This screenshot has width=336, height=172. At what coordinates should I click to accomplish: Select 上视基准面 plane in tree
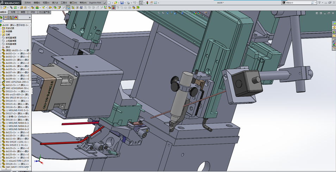[11, 41]
